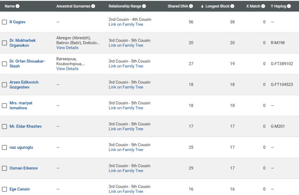The height and width of the screenshot is (195, 299).
Task: Expand View Details for Dr. Mukharbek Organokov
Action: tap(67, 48)
